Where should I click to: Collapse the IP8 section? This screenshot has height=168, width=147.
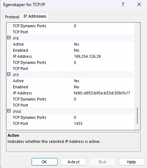(9, 38)
